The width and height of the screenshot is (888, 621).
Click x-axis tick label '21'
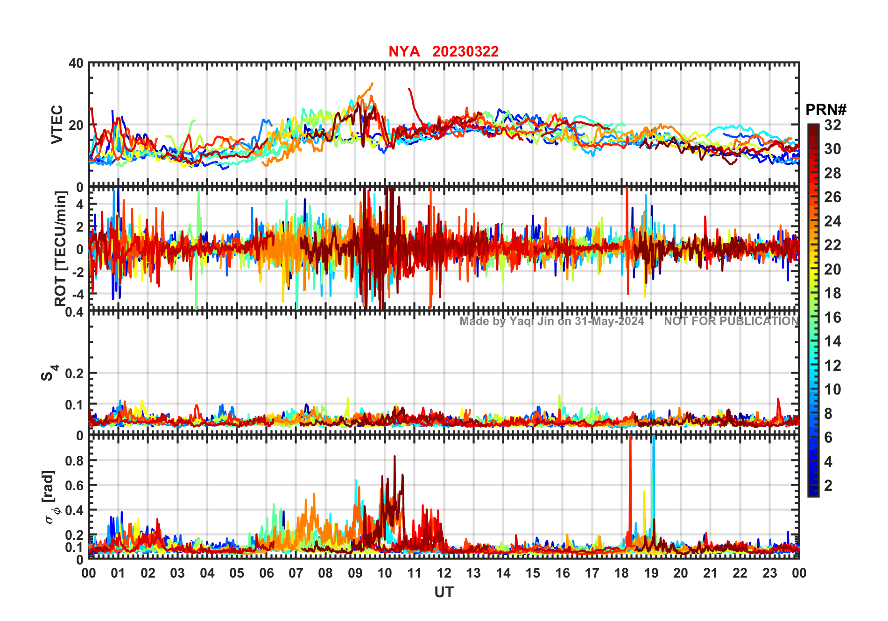point(710,573)
